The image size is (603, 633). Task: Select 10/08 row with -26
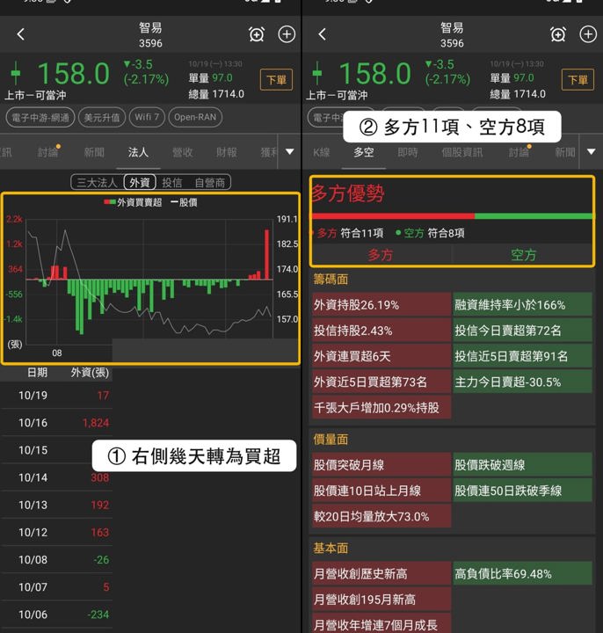[x=56, y=560]
